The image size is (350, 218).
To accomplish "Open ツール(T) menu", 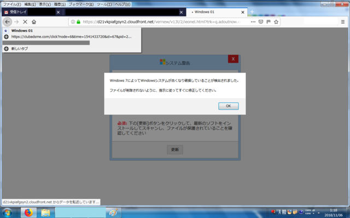I will tap(104, 4).
